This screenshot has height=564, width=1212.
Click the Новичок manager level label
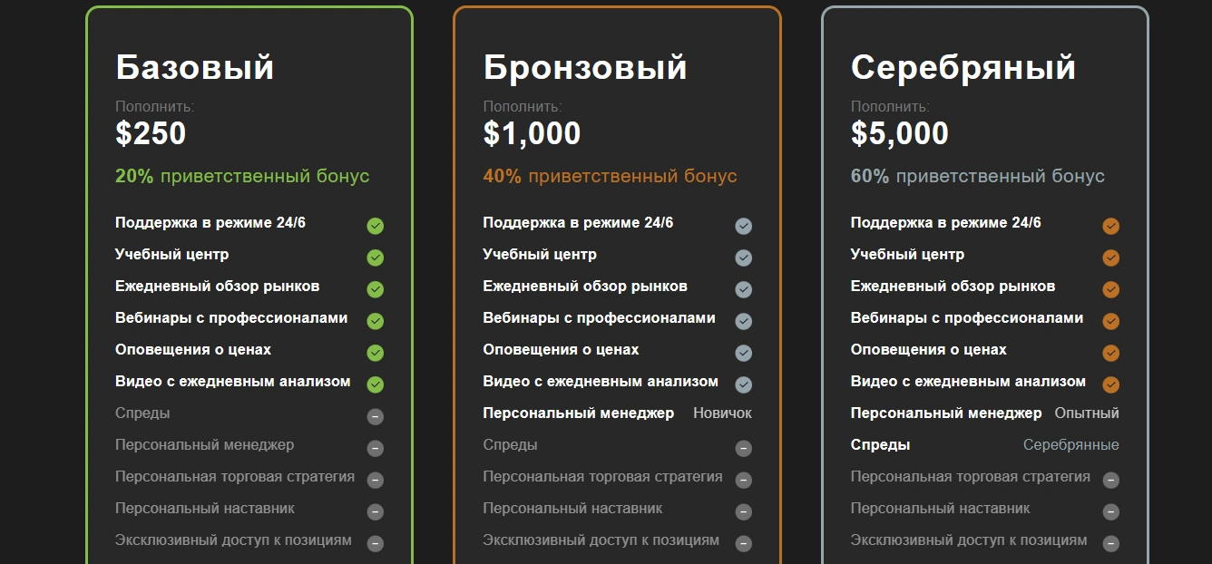[x=723, y=413]
